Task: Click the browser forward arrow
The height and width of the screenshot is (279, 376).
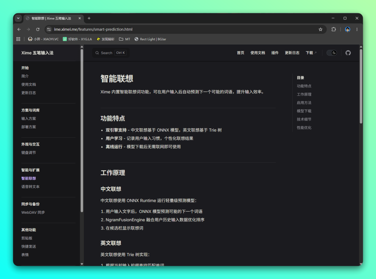Action: coord(28,30)
